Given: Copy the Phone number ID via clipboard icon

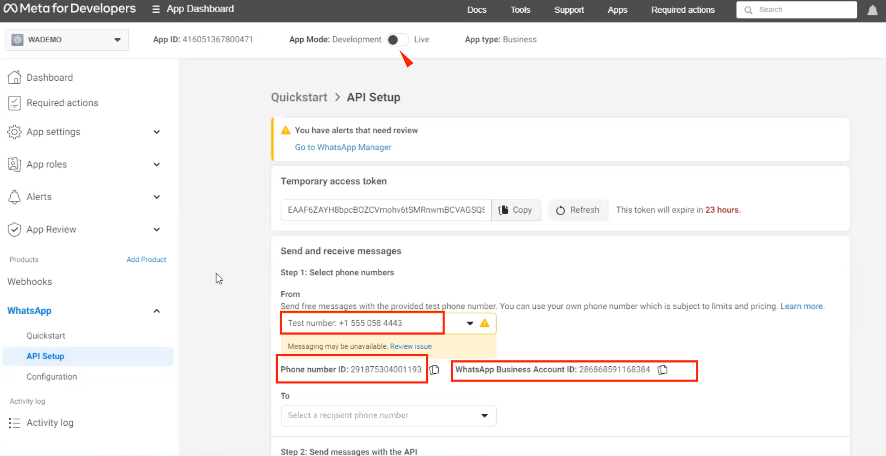Looking at the screenshot, I should click(435, 369).
